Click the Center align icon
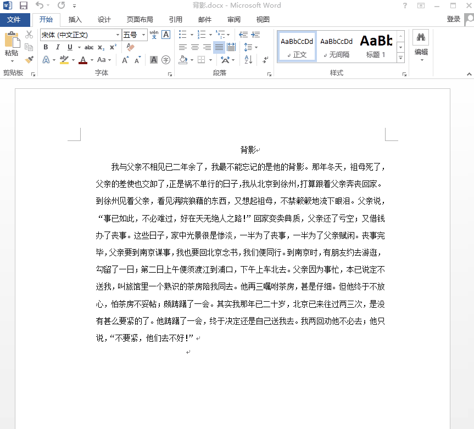This screenshot has width=474, height=429. pos(195,47)
